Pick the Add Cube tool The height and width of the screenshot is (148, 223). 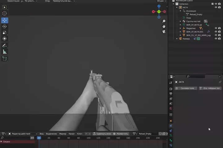pyautogui.click(x=5, y=59)
